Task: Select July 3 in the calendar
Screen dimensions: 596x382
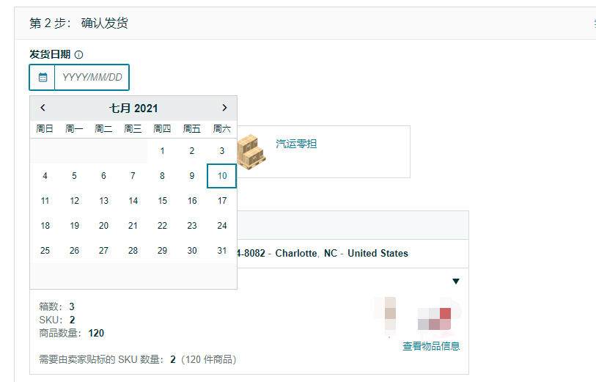Action: click(x=222, y=151)
